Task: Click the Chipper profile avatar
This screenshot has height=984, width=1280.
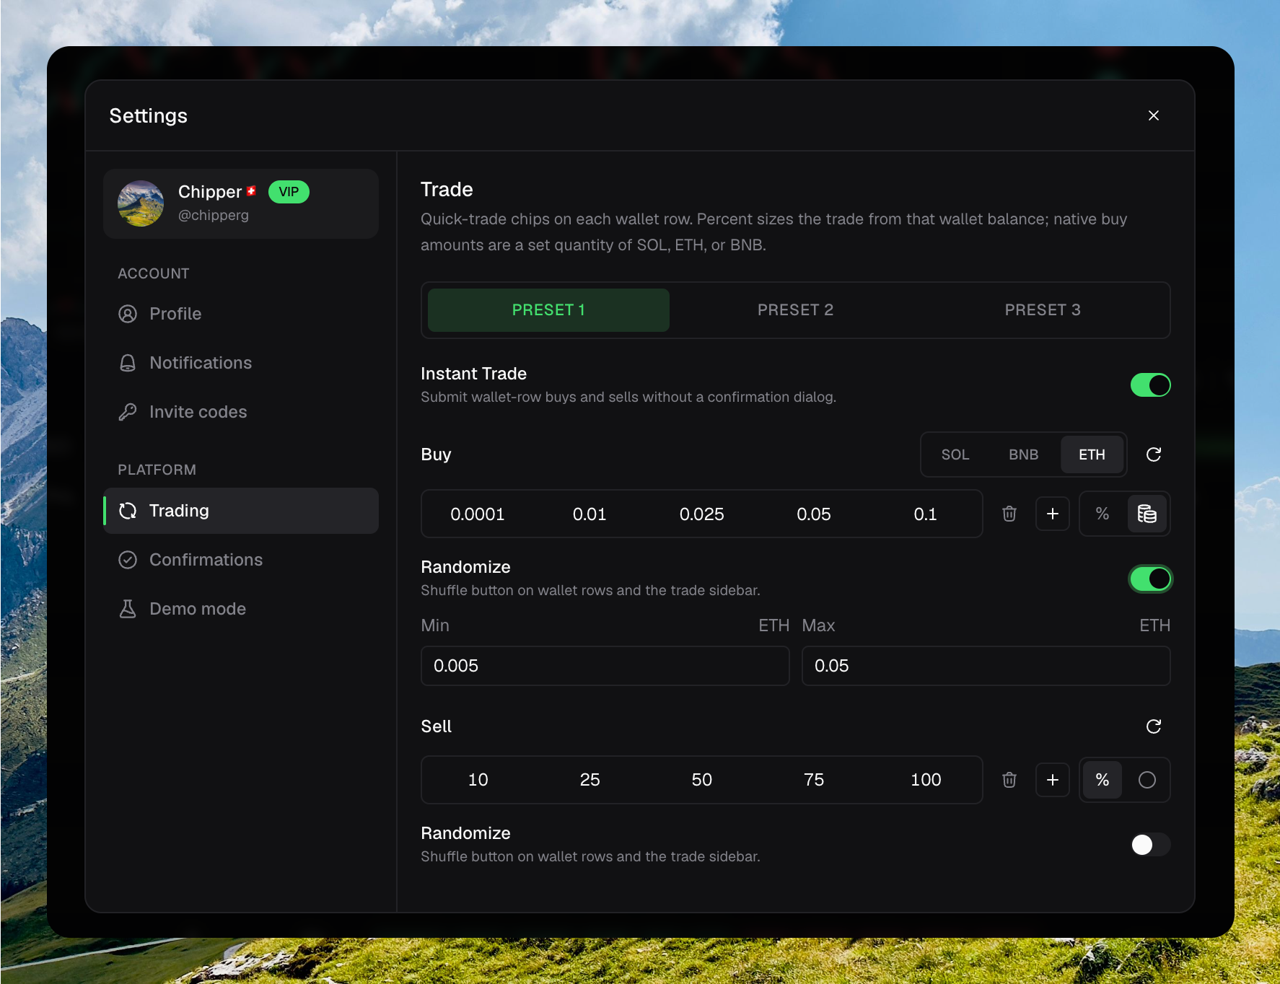Action: [x=141, y=203]
